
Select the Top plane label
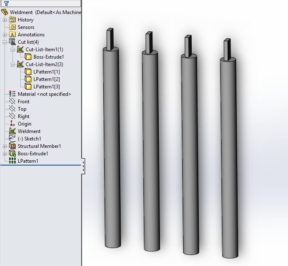pos(22,109)
